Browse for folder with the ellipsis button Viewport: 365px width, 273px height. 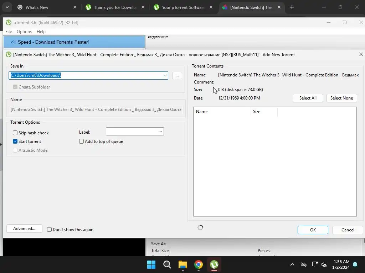click(177, 76)
